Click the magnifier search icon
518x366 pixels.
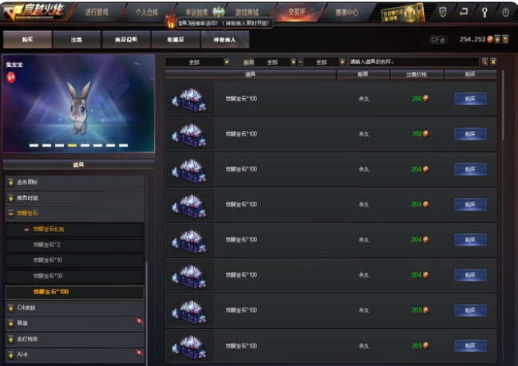484,61
